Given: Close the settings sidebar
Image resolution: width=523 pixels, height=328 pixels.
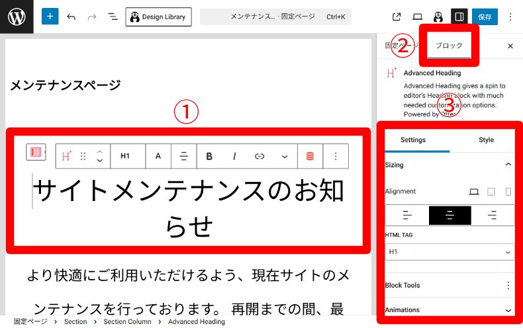Looking at the screenshot, I should pyautogui.click(x=510, y=46).
